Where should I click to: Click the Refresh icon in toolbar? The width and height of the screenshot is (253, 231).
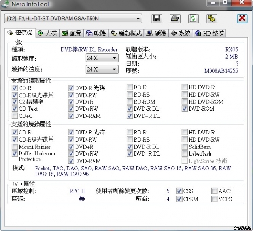pyautogui.click(x=193, y=19)
